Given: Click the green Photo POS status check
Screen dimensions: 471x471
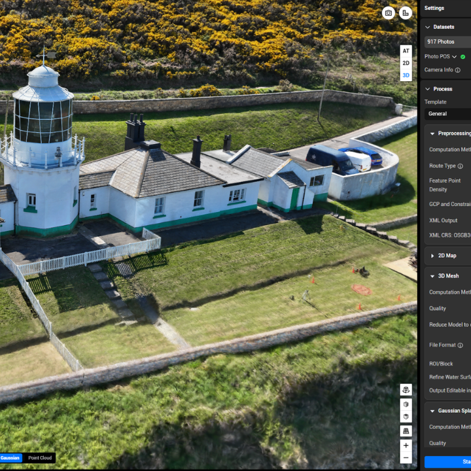Looking at the screenshot, I should tap(463, 57).
